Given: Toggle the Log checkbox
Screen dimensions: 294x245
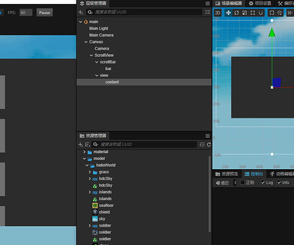Looking at the screenshot, I should pyautogui.click(x=263, y=182).
